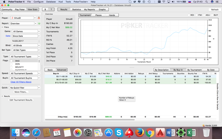Open Notes app from the dock

[67, 133]
